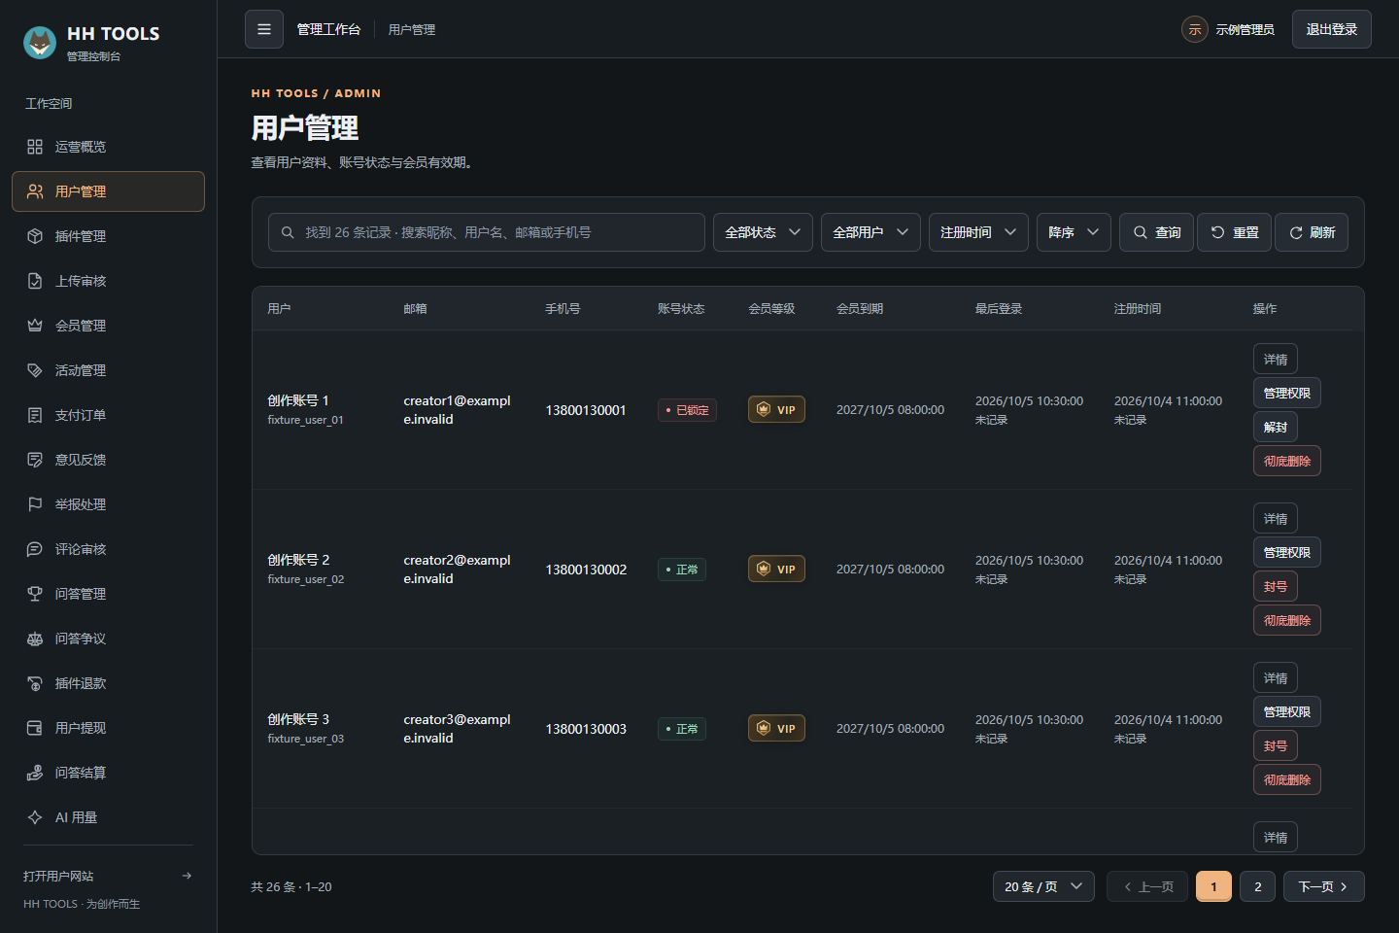
Task: Click VIP badge for 创作账号 1
Action: click(776, 409)
